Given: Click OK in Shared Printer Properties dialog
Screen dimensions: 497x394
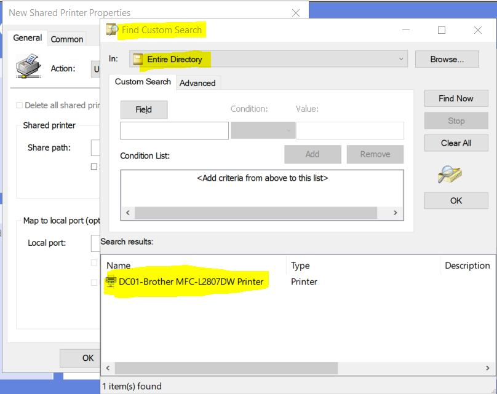Looking at the screenshot, I should [x=81, y=358].
